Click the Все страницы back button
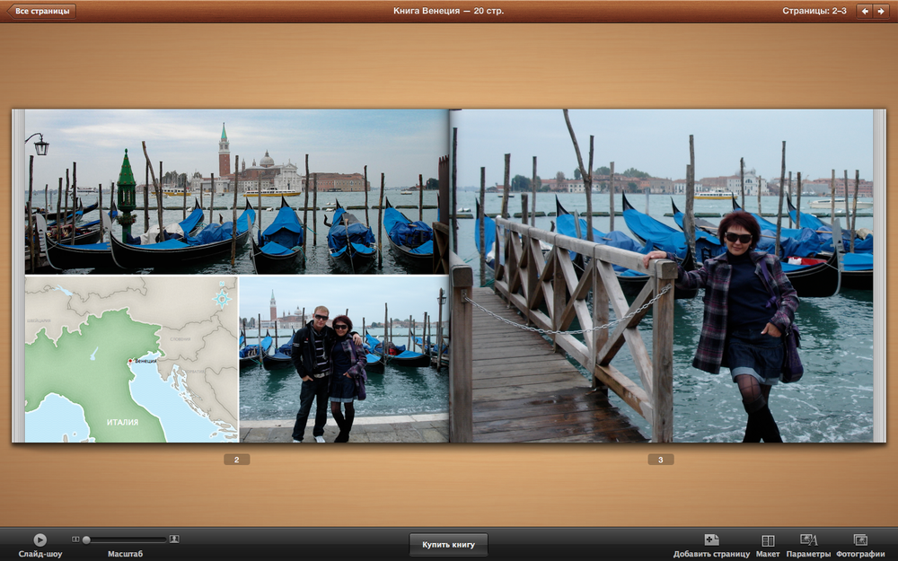Viewport: 898px width, 561px height. click(41, 11)
